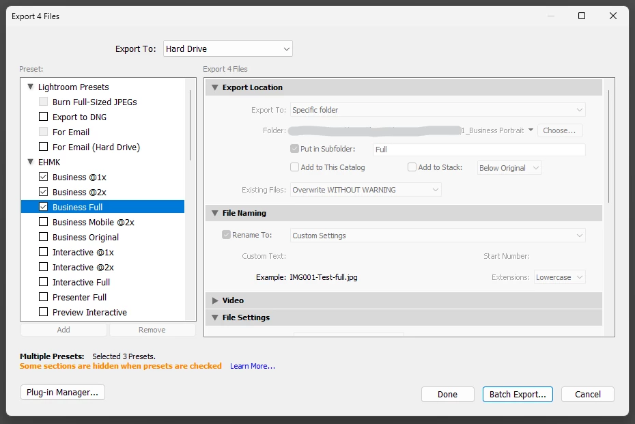Screen dimensions: 635x424
Task: Click the subfolder name field containing Full
Action: pyautogui.click(x=479, y=150)
